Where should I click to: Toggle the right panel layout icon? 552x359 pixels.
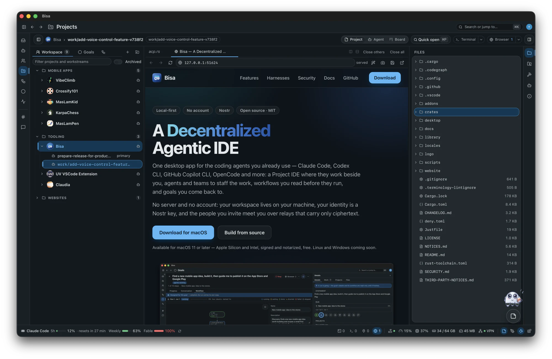(529, 39)
